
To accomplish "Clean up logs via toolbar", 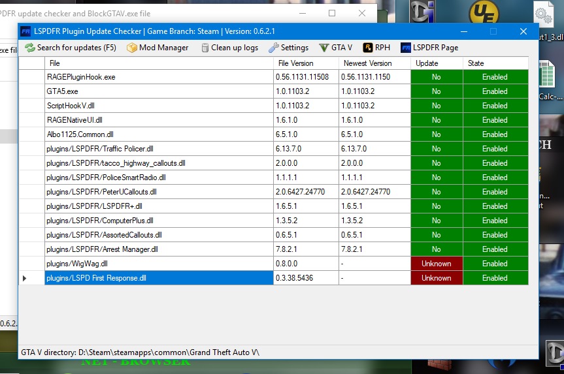I will [x=230, y=48].
